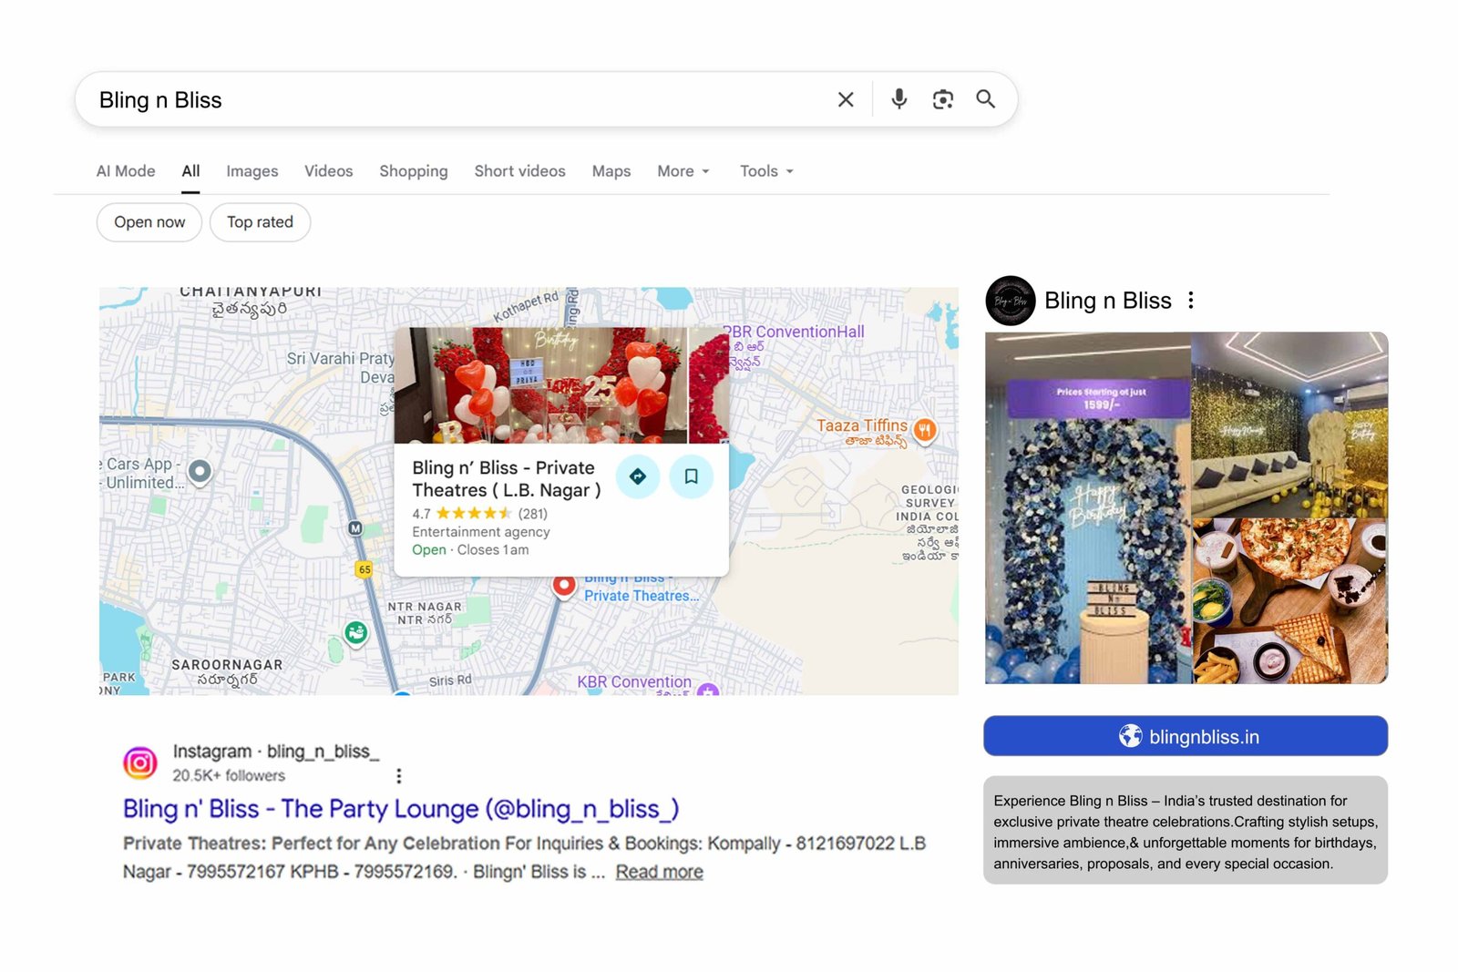Image resolution: width=1458 pixels, height=972 pixels.
Task: Start a voice search with the microphone icon
Action: [899, 99]
